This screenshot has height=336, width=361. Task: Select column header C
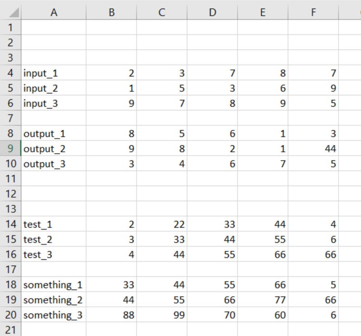tap(163, 12)
